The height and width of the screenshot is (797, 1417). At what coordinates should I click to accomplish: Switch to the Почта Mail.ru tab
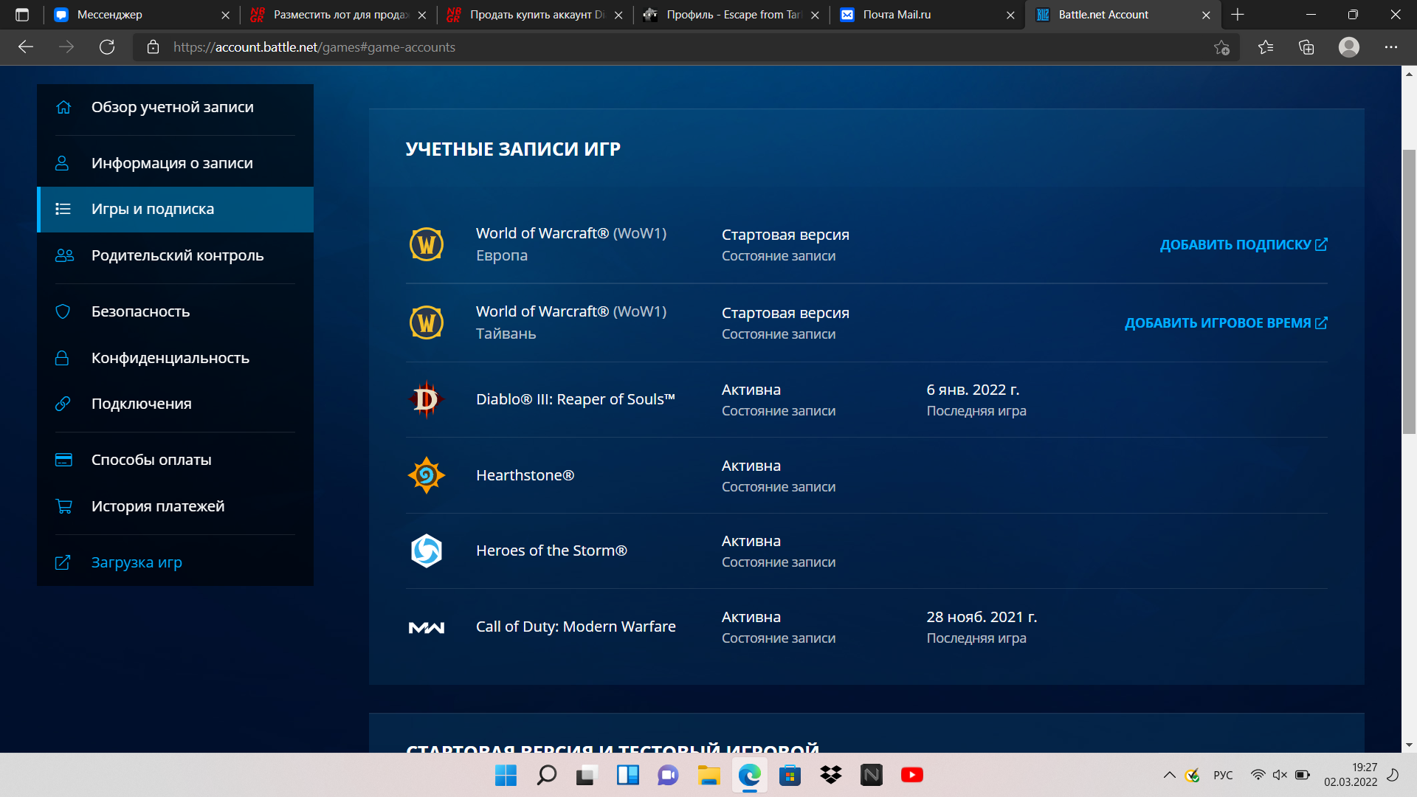(897, 15)
